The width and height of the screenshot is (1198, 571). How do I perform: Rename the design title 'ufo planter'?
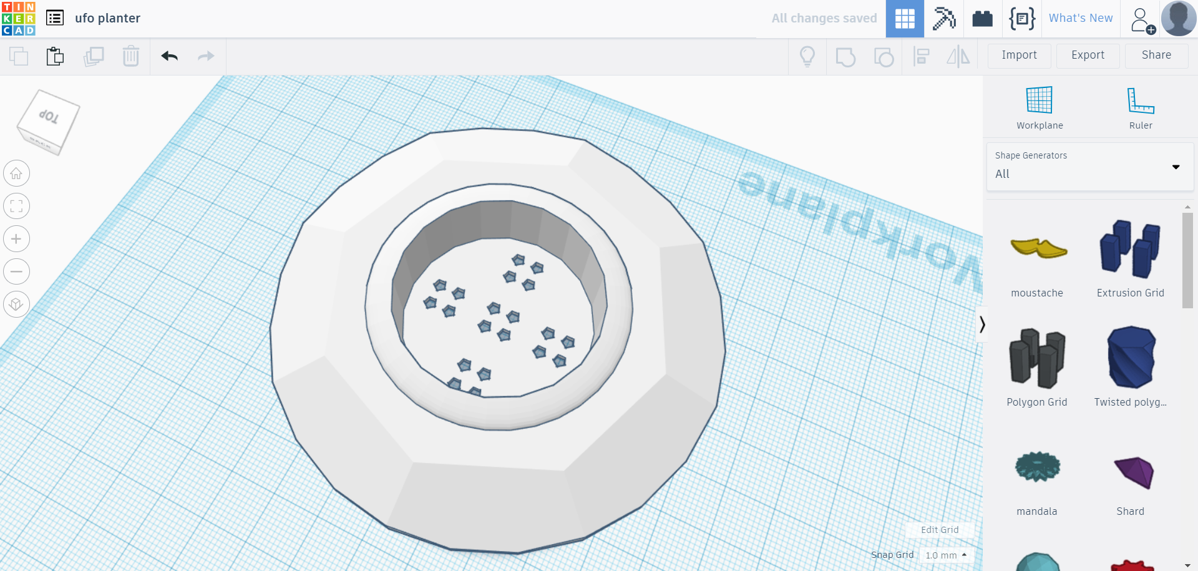pos(107,18)
